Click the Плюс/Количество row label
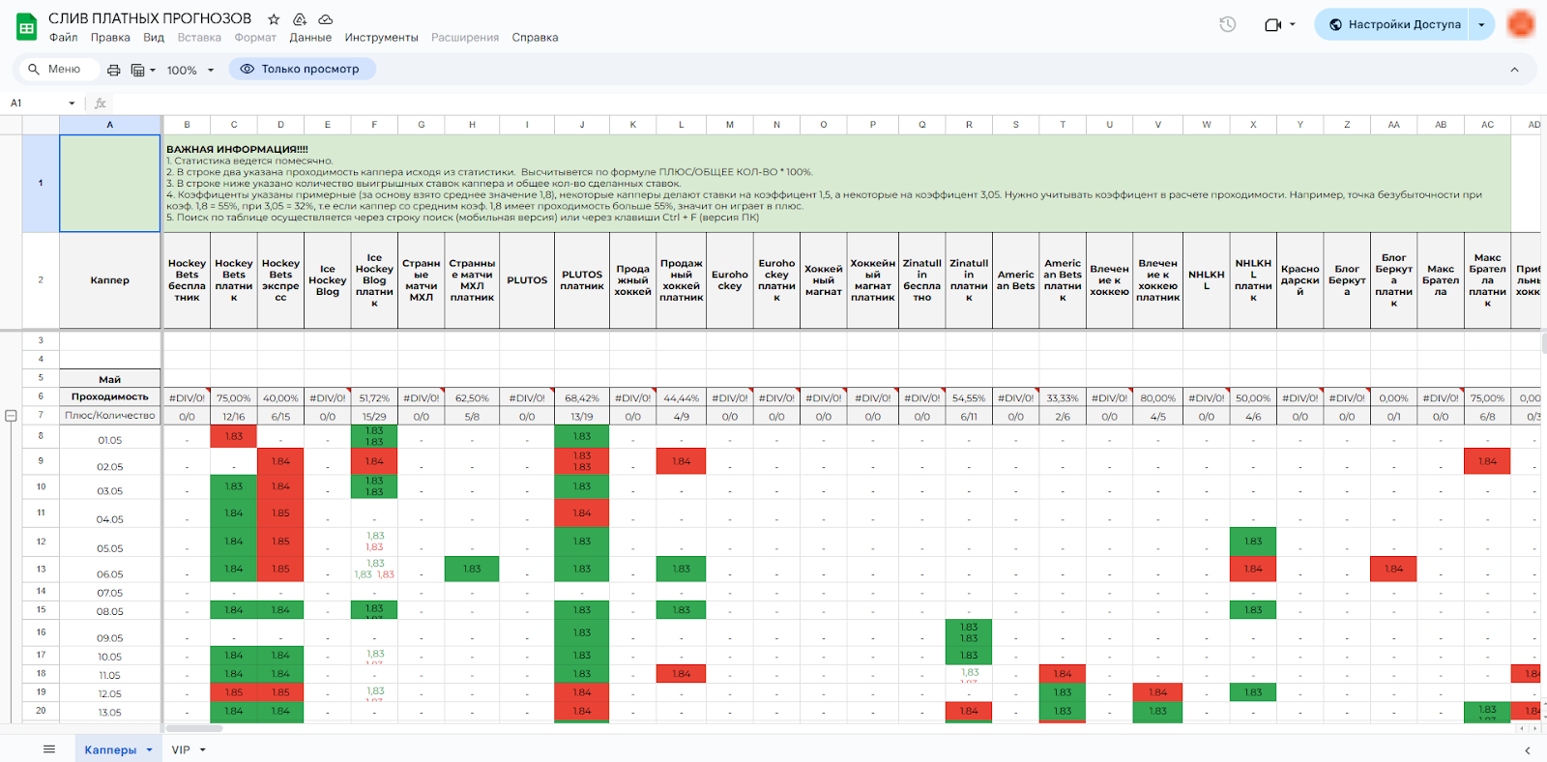 pyautogui.click(x=110, y=416)
